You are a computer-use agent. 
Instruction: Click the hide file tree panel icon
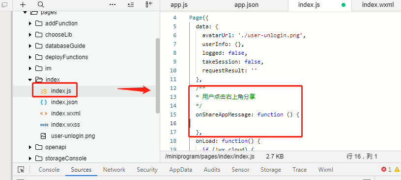pos(149,4)
